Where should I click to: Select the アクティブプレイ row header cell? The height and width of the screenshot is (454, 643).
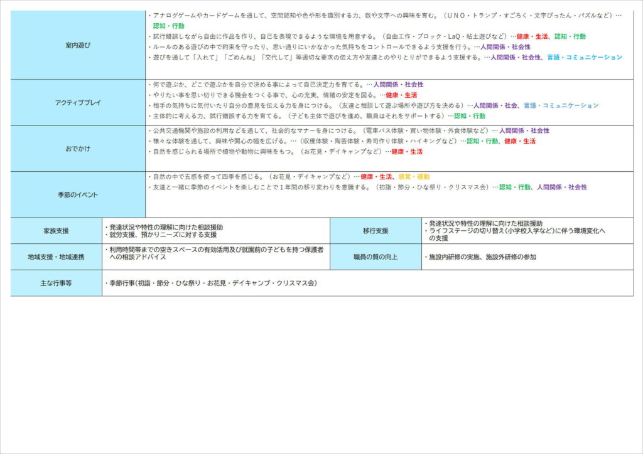point(78,102)
